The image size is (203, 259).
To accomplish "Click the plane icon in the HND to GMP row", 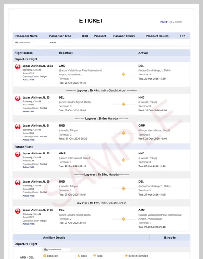I will (124, 133).
